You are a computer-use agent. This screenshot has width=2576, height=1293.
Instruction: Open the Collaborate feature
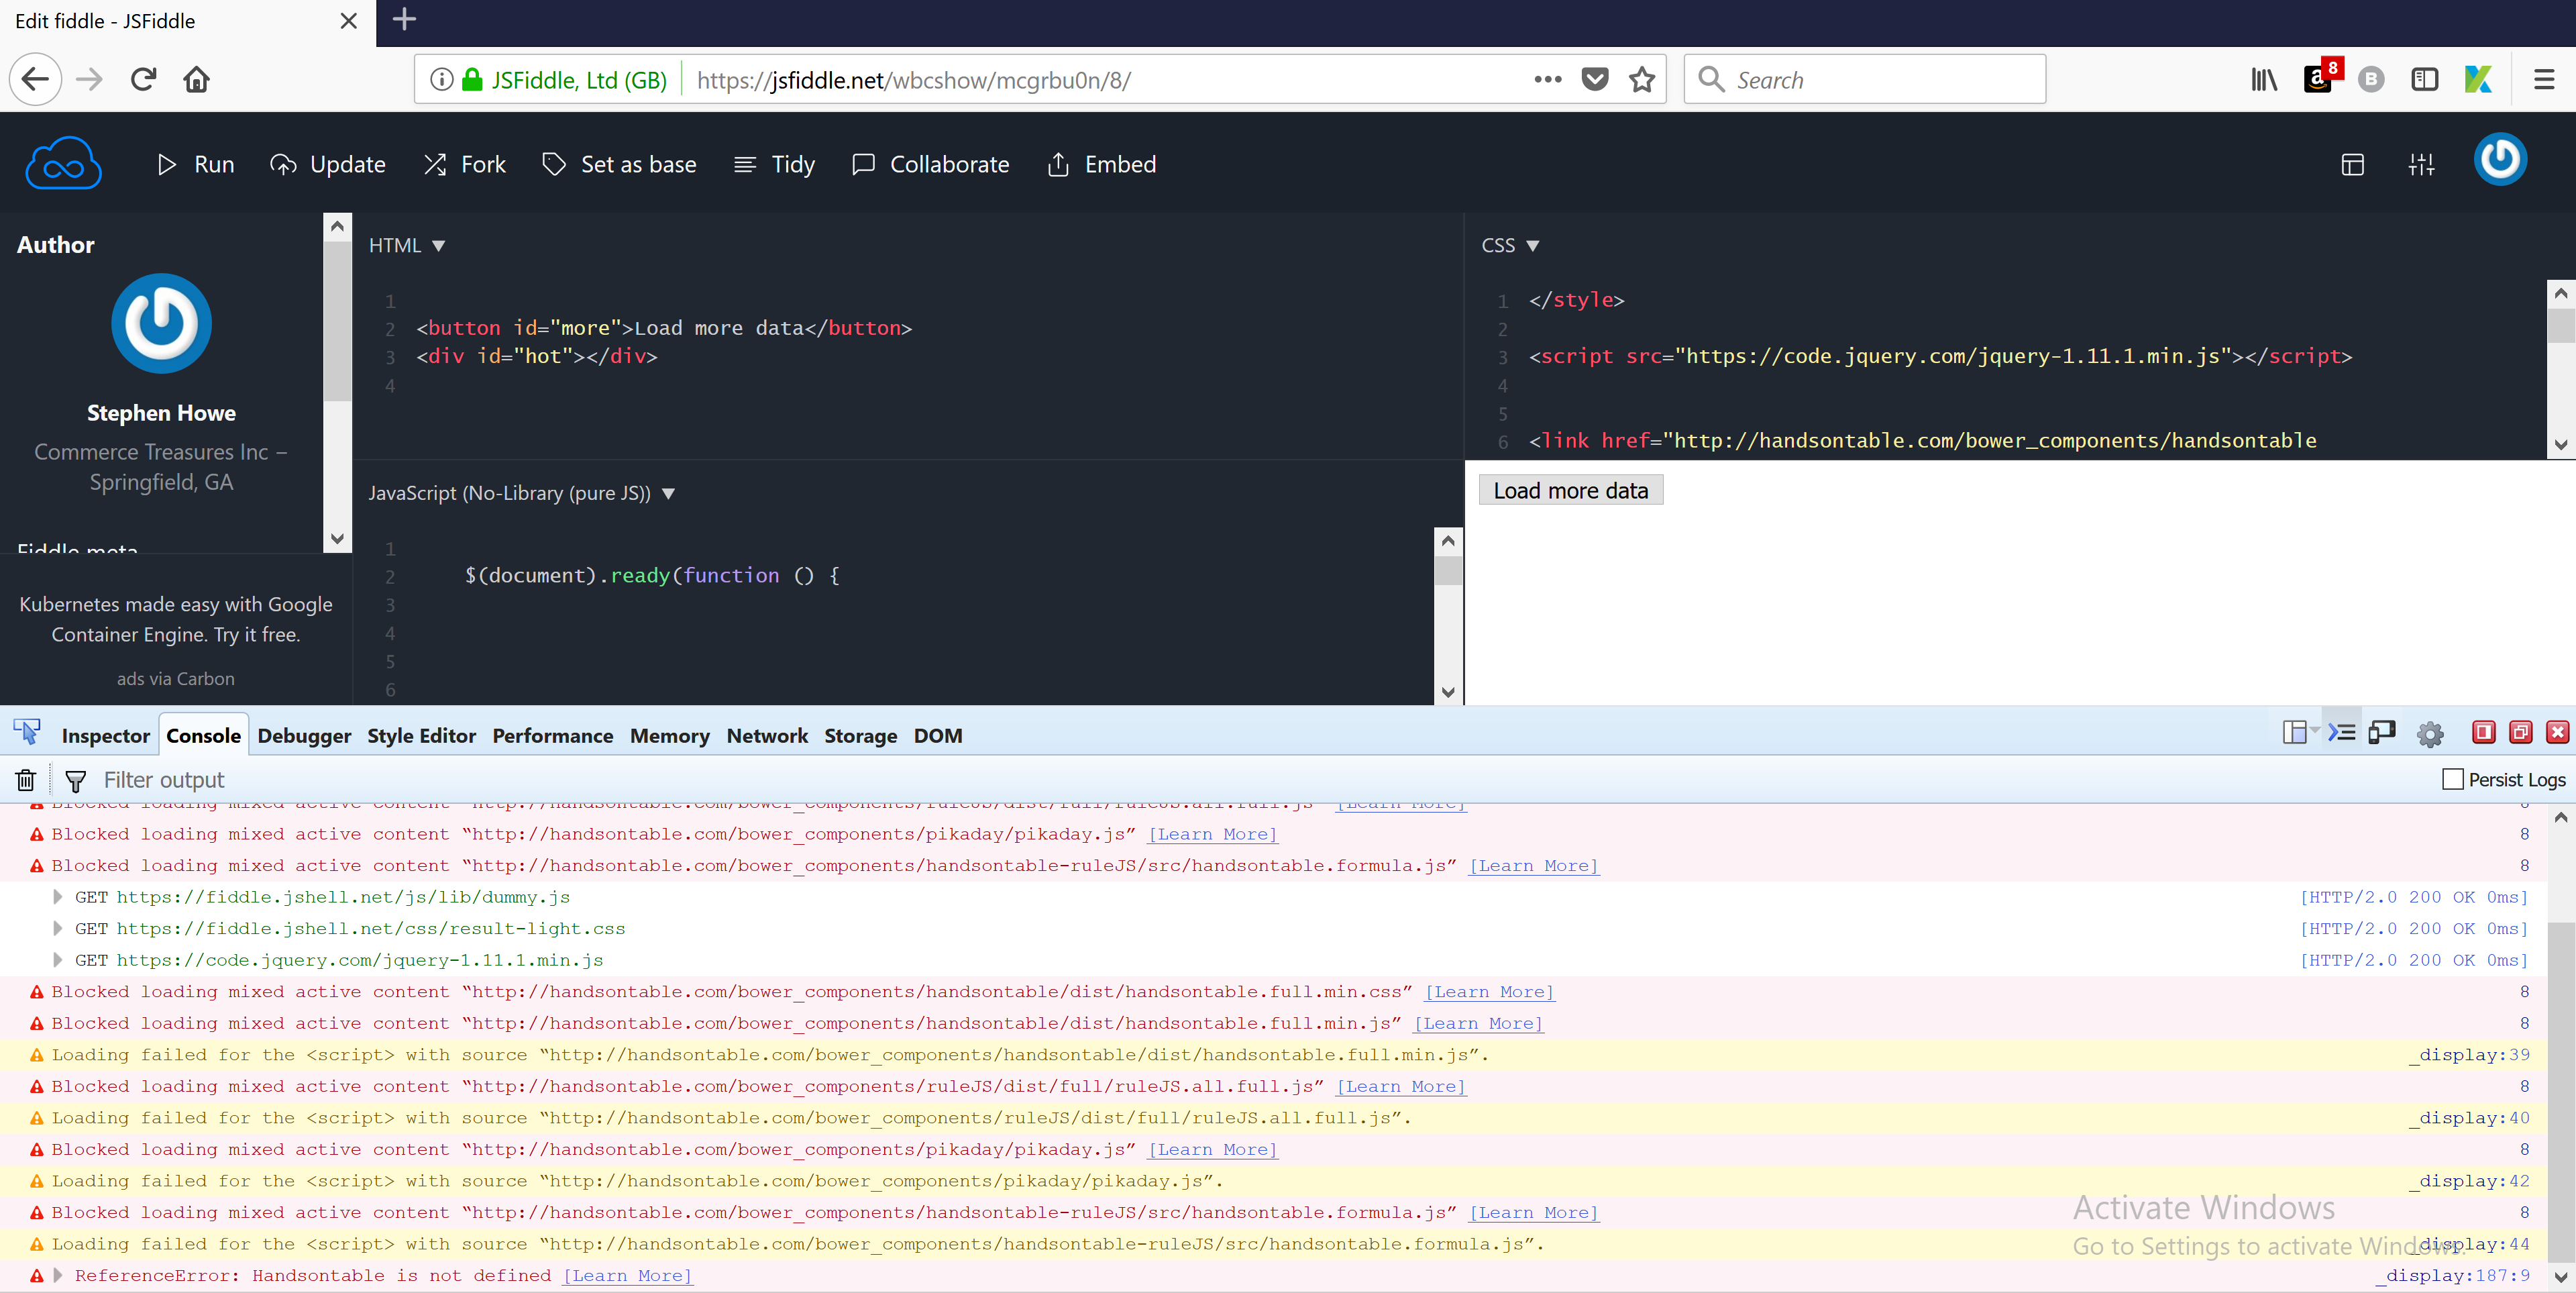pos(863,164)
